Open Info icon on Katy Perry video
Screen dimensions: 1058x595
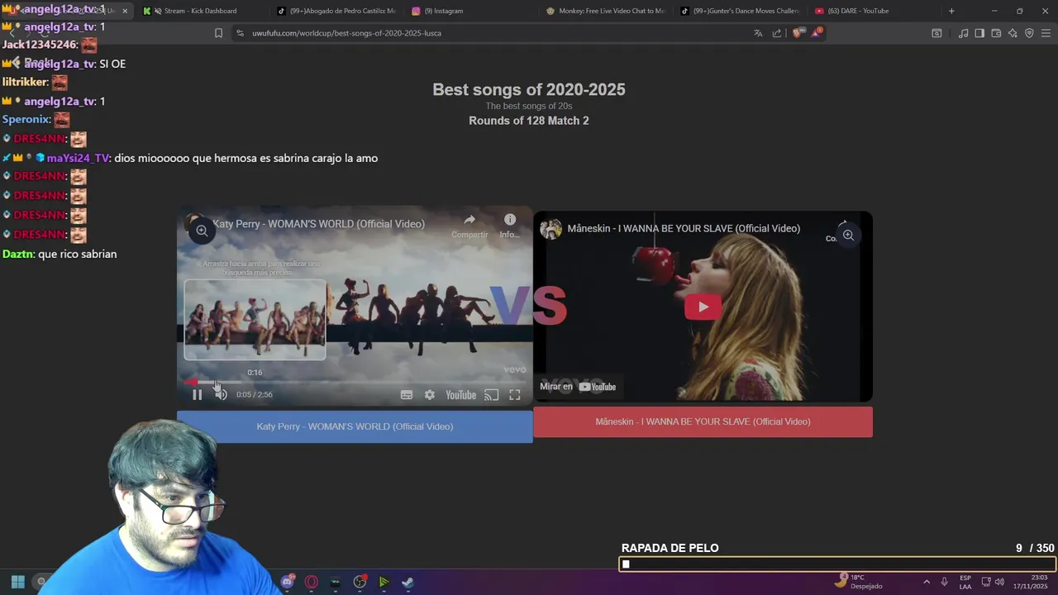click(x=509, y=226)
